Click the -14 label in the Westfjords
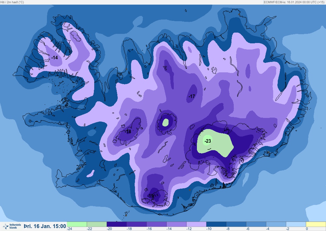 [54, 58]
